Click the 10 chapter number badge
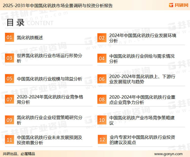The height and width of the screenshot is (157, 190). coord(102,120)
